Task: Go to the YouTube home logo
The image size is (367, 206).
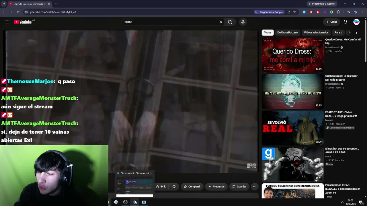Action: click(23, 22)
